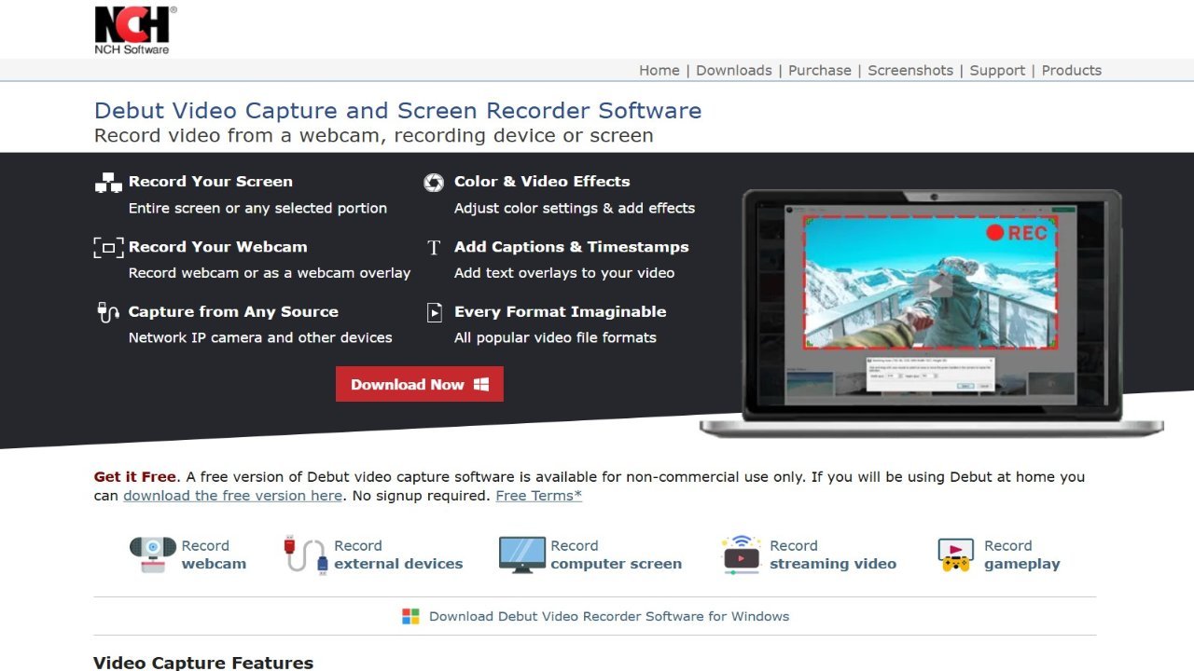The height and width of the screenshot is (671, 1194).
Task: Click the NCH Software logo
Action: [x=135, y=30]
